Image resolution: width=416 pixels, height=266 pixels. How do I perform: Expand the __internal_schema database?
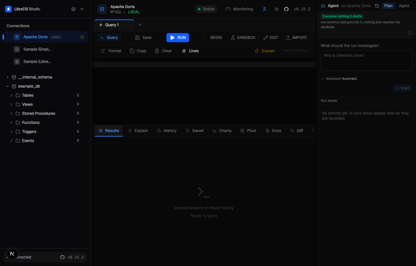click(x=7, y=77)
